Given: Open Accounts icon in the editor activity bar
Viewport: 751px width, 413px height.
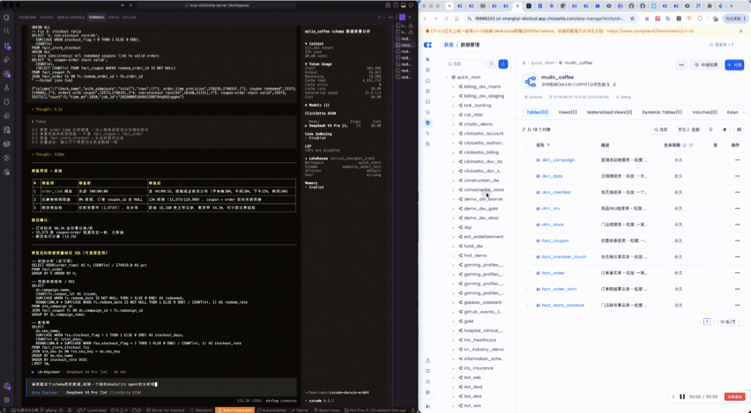Looking at the screenshot, I should point(7,387).
